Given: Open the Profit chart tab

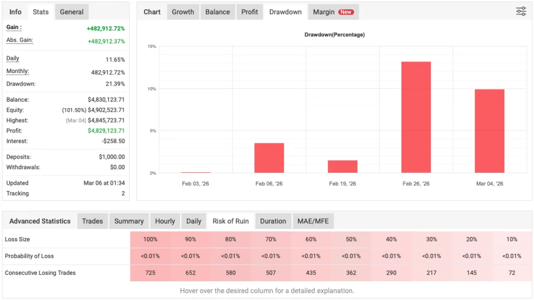Looking at the screenshot, I should (249, 12).
